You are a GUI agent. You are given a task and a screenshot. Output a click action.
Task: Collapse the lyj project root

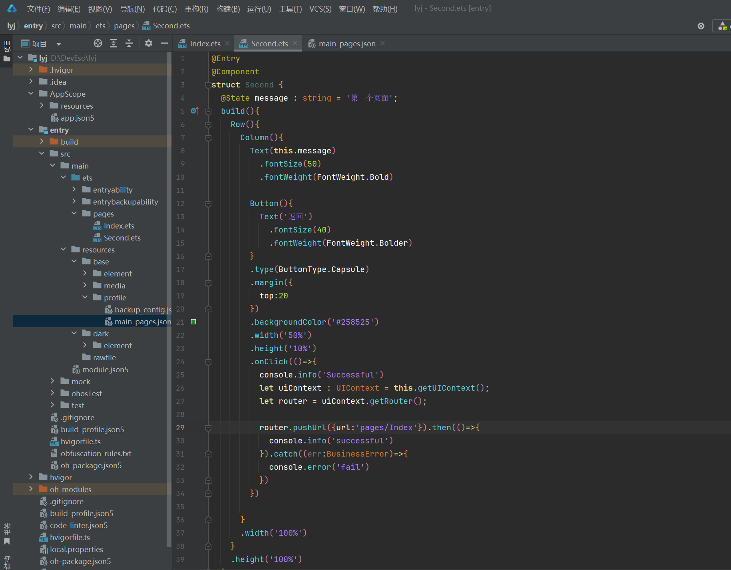[20, 58]
